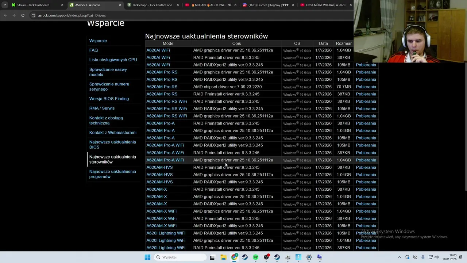Reload the ASRock page
Viewport: 467px width, 263px height.
(23, 15)
